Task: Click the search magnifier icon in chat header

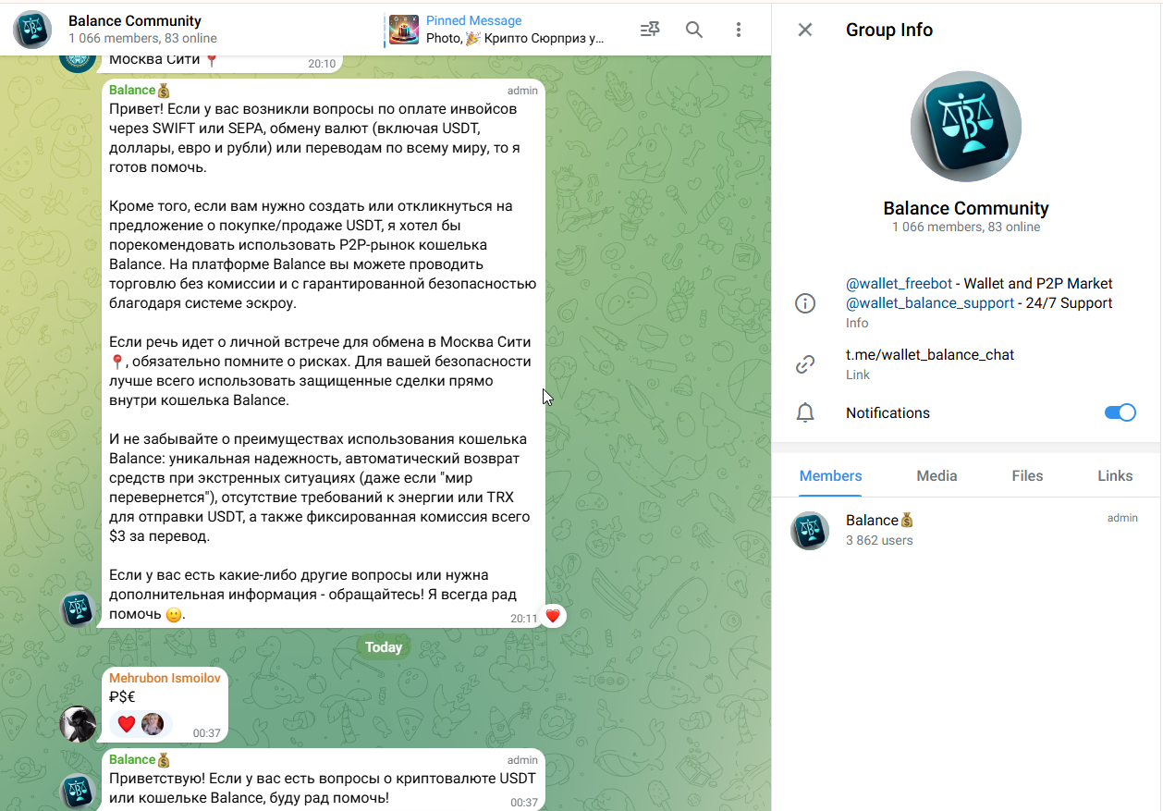Action: (694, 30)
